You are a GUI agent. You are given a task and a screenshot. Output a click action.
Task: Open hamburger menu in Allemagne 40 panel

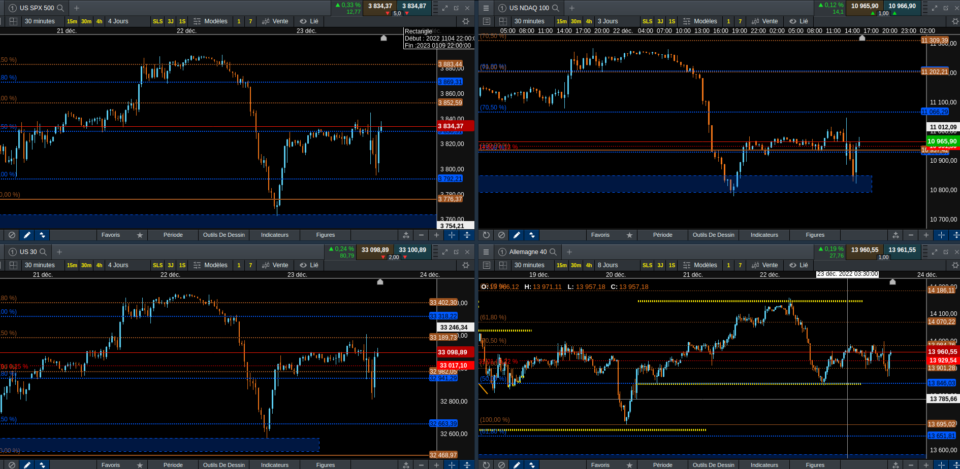point(486,252)
